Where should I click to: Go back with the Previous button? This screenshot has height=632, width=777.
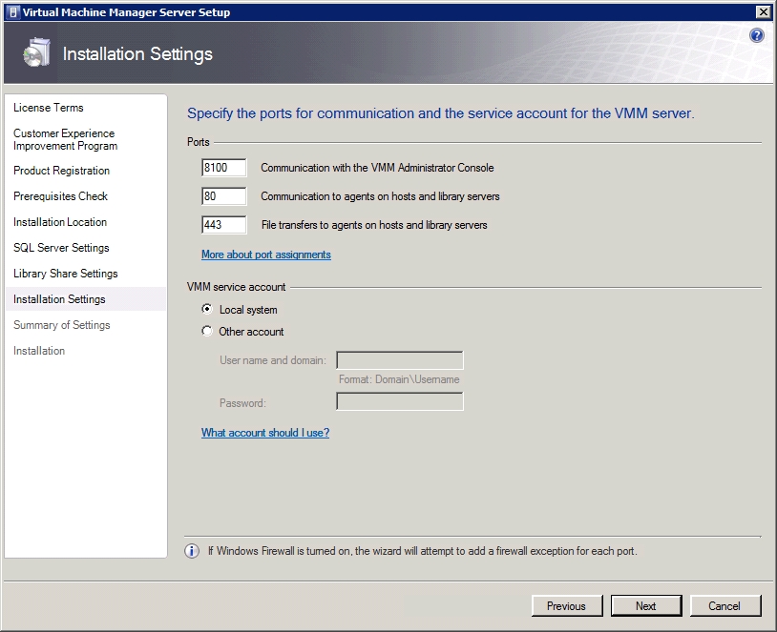pos(567,605)
